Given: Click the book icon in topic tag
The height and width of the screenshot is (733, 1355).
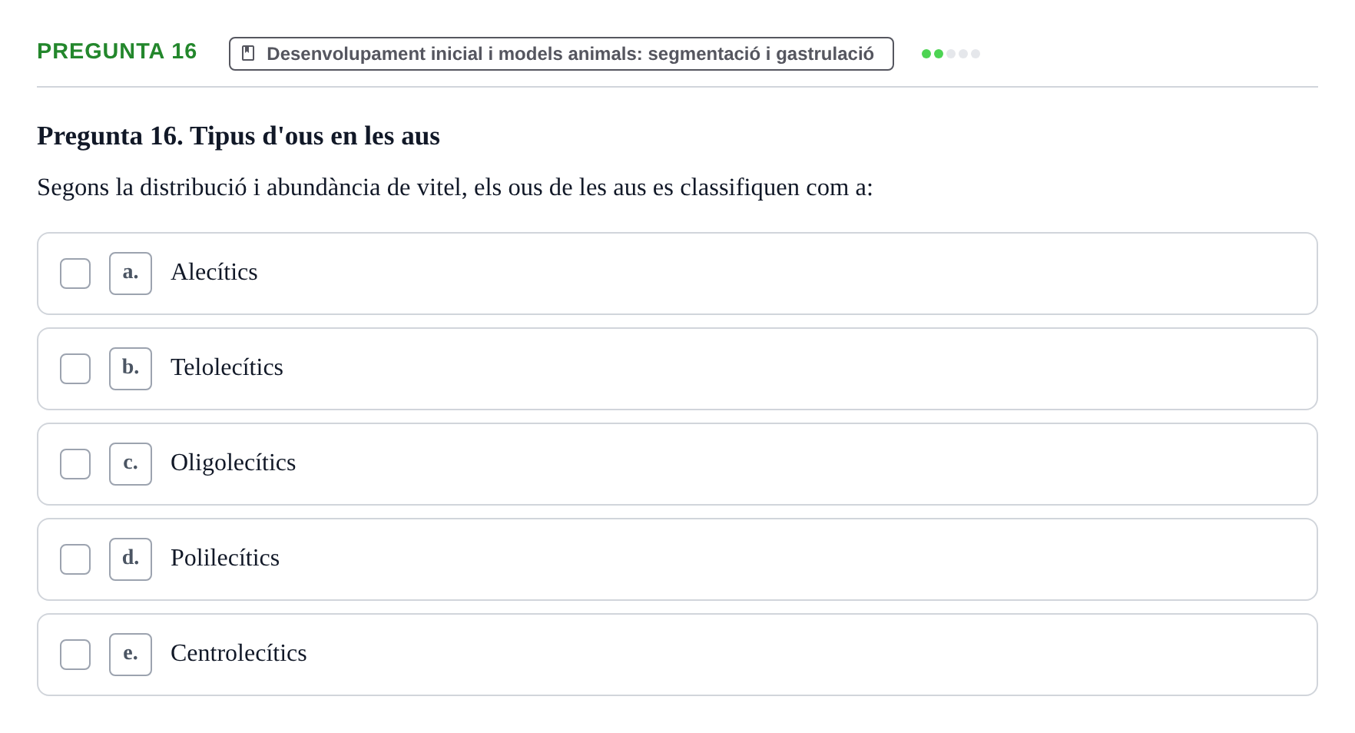Looking at the screenshot, I should [248, 54].
